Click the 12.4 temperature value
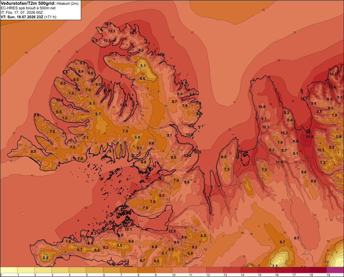 coord(60,100)
